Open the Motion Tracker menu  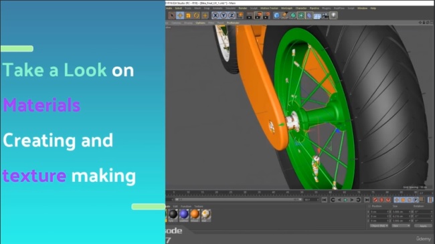(x=269, y=8)
